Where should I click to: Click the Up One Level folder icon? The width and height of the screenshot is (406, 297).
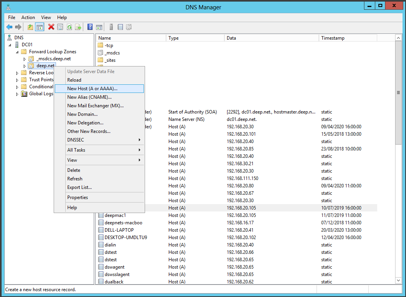pyautogui.click(x=30, y=27)
